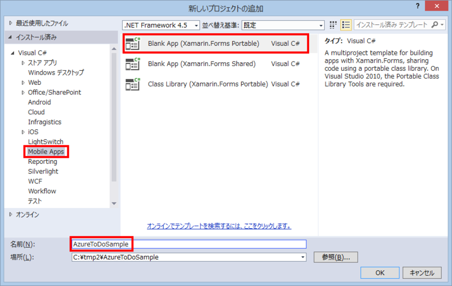
Task: Switch to medium icons (list) view
Action: point(346,25)
